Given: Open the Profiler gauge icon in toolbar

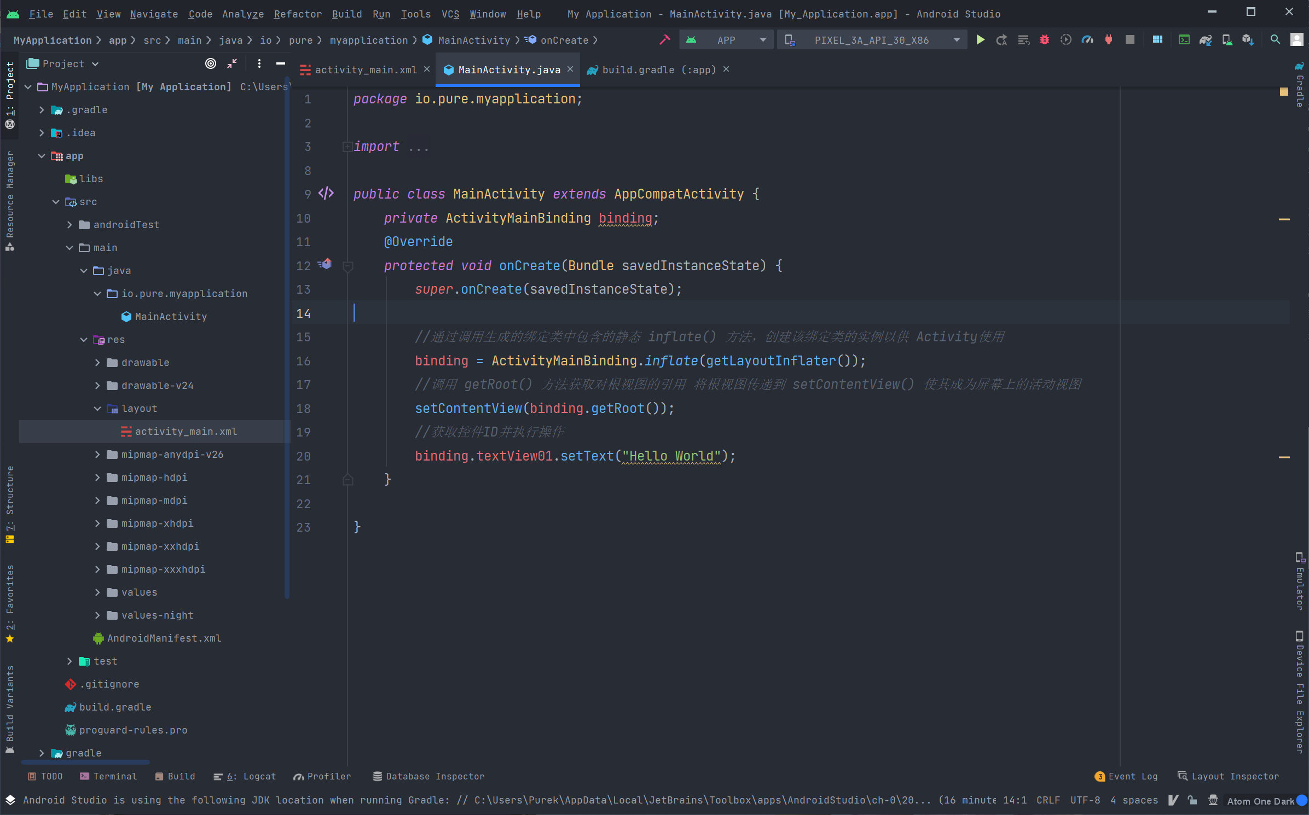Looking at the screenshot, I should click(x=1087, y=40).
